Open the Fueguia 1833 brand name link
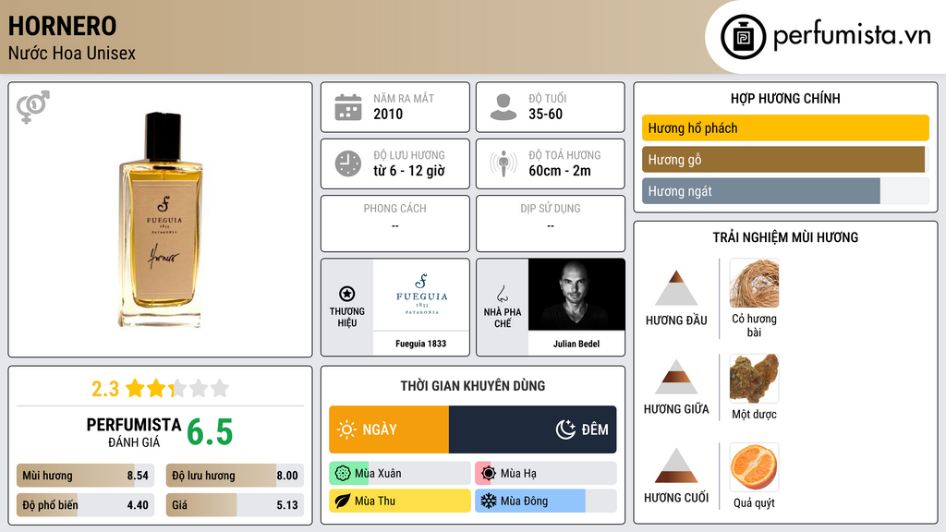This screenshot has width=946, height=532. pos(421,344)
